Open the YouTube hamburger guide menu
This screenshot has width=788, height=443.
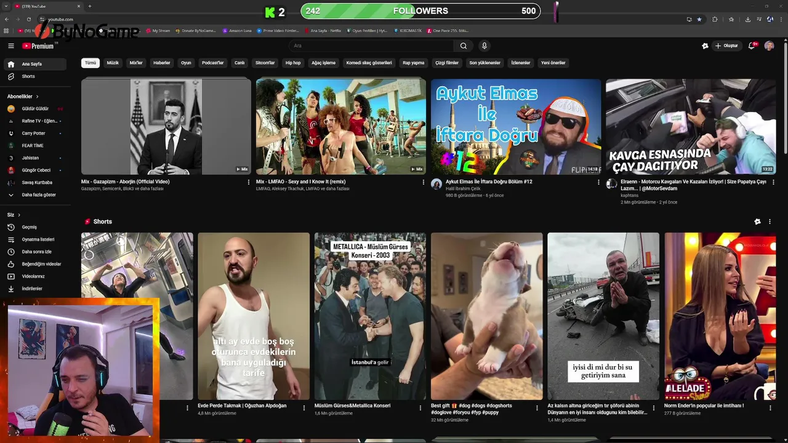pos(11,46)
